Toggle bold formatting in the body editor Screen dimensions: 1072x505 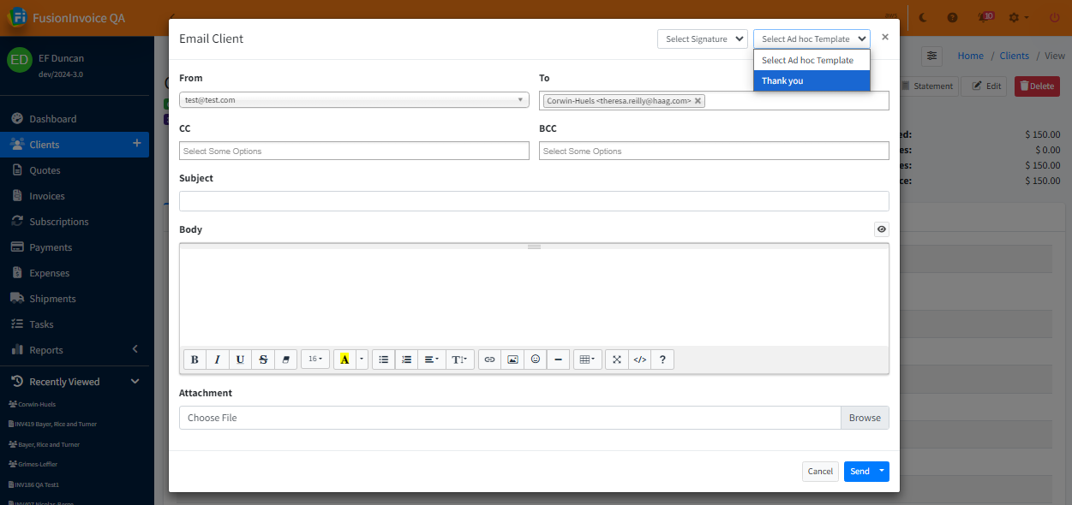click(x=195, y=359)
